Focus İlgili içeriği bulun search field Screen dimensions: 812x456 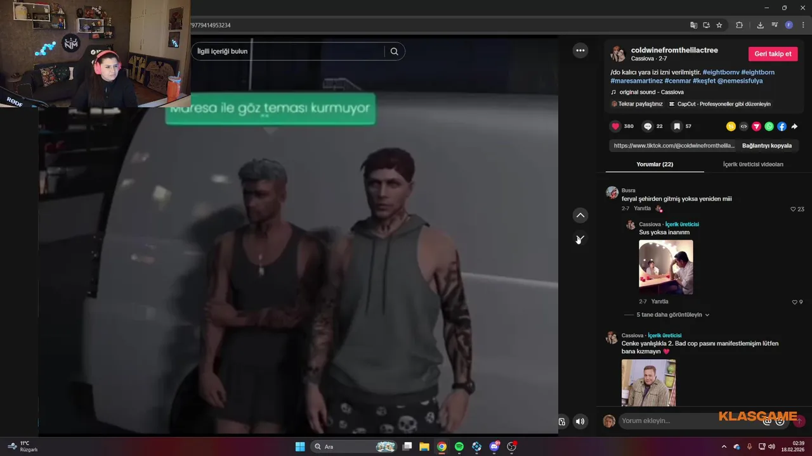[289, 51]
